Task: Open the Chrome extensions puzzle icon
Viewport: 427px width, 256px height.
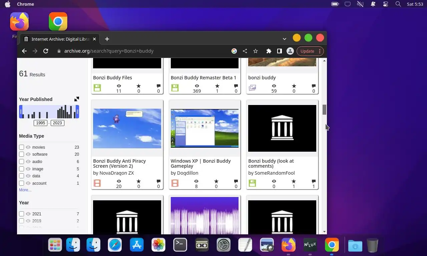Action: point(269,51)
